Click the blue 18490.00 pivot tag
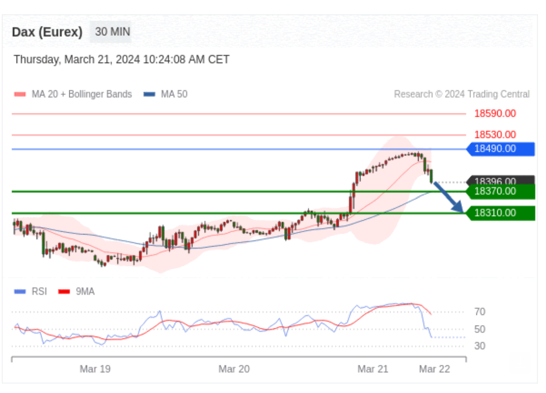Viewport: 546px width, 393px height. point(500,149)
